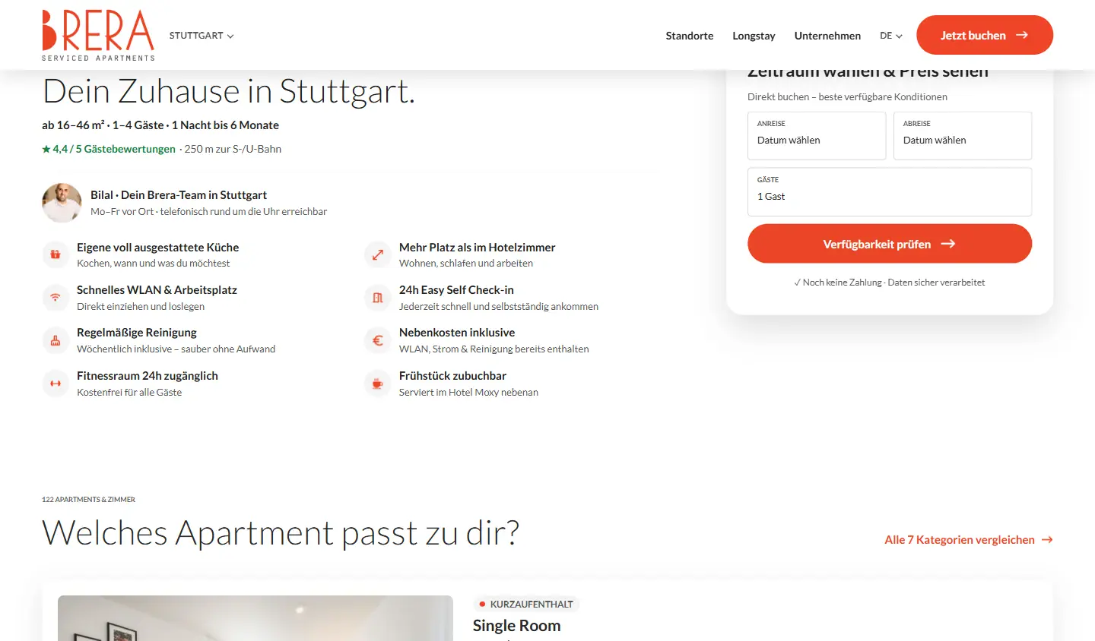This screenshot has width=1095, height=641.
Task: Open the Longstay menu item
Action: tap(754, 36)
